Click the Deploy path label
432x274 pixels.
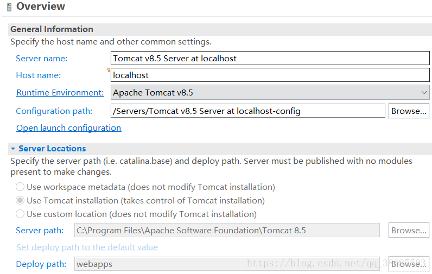[x=41, y=264]
